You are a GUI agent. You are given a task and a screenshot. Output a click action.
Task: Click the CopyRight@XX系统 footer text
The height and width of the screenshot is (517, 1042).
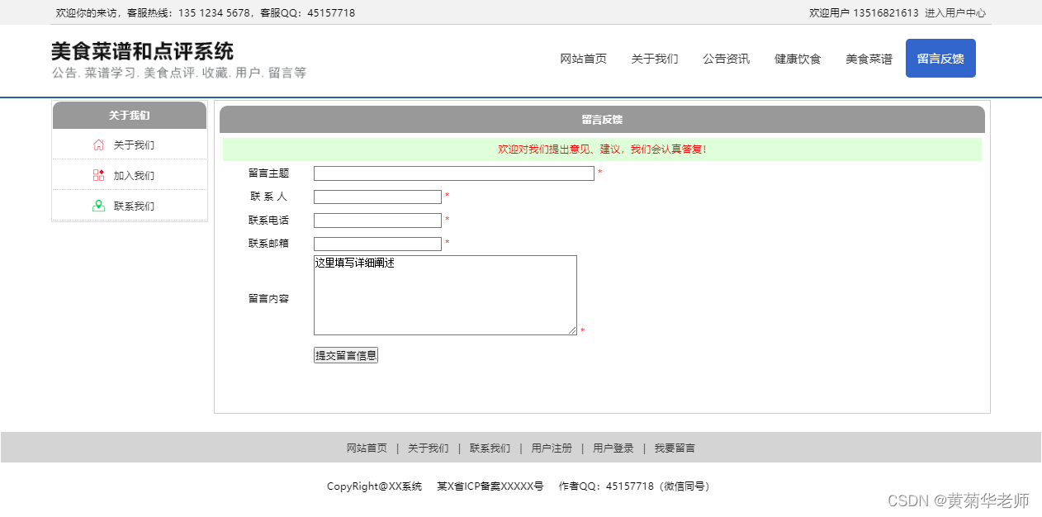[x=374, y=486]
